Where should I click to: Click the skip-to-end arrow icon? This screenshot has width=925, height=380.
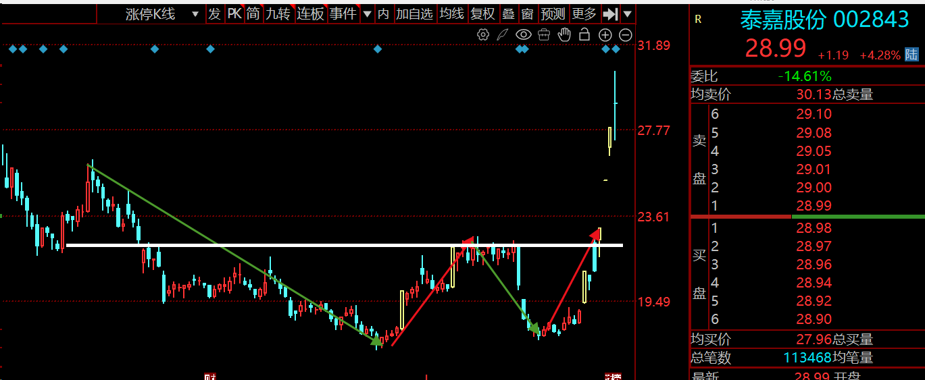[610, 13]
